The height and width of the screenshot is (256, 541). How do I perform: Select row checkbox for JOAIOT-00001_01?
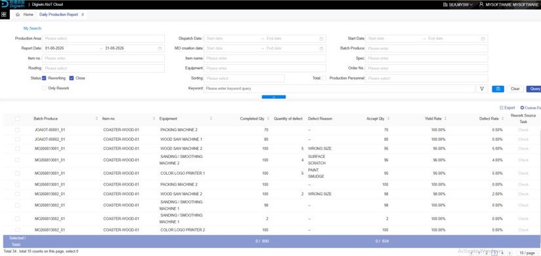pyautogui.click(x=17, y=130)
